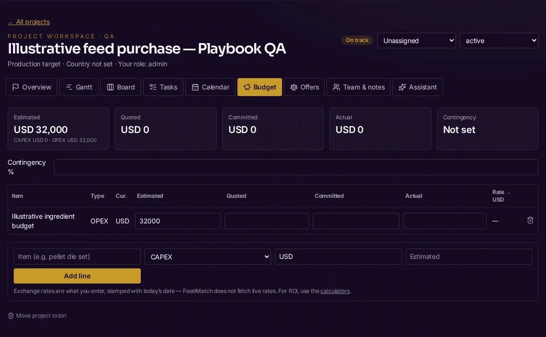The width and height of the screenshot is (546, 337).
Task: Click the Calendar tab icon
Action: coord(195,87)
